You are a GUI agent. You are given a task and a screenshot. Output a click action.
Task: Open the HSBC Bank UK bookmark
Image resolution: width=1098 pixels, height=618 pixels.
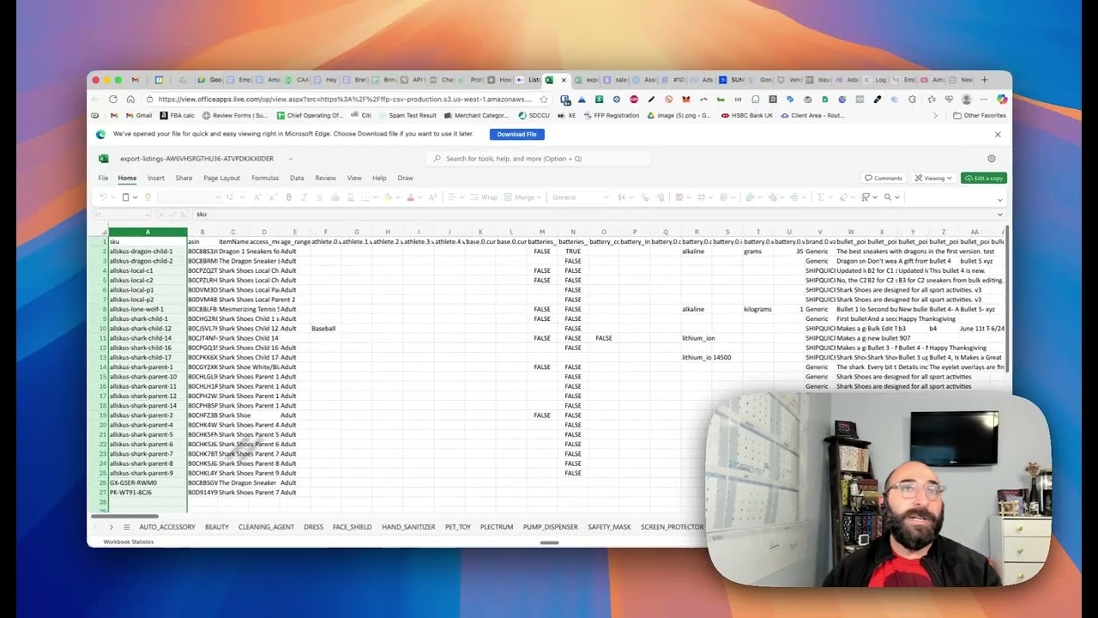(x=746, y=115)
